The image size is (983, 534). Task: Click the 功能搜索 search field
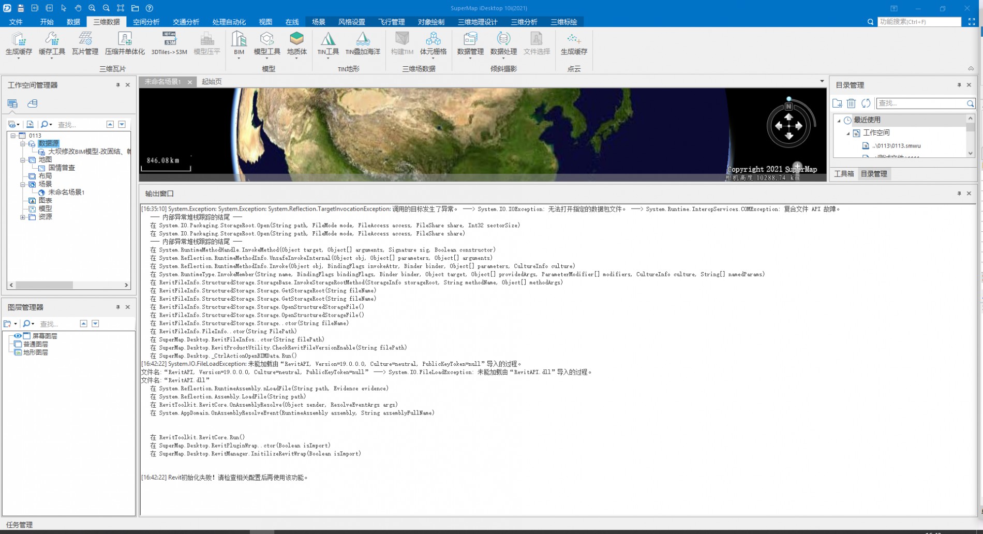tap(919, 22)
